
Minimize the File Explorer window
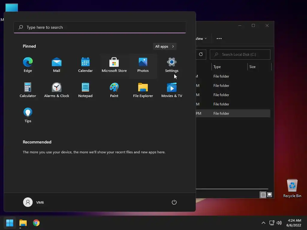(240, 26)
